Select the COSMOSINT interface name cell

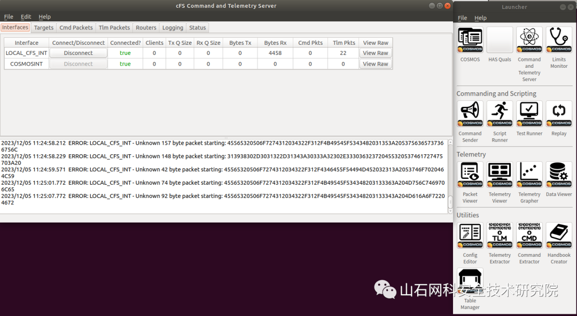(27, 64)
